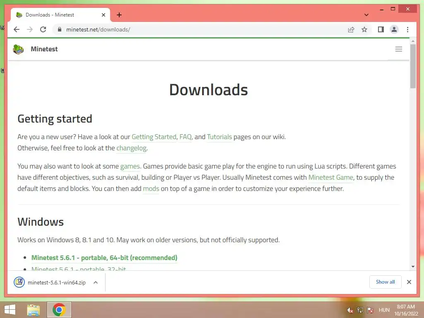
Task: Open the Chrome three-dot menu
Action: click(x=407, y=29)
